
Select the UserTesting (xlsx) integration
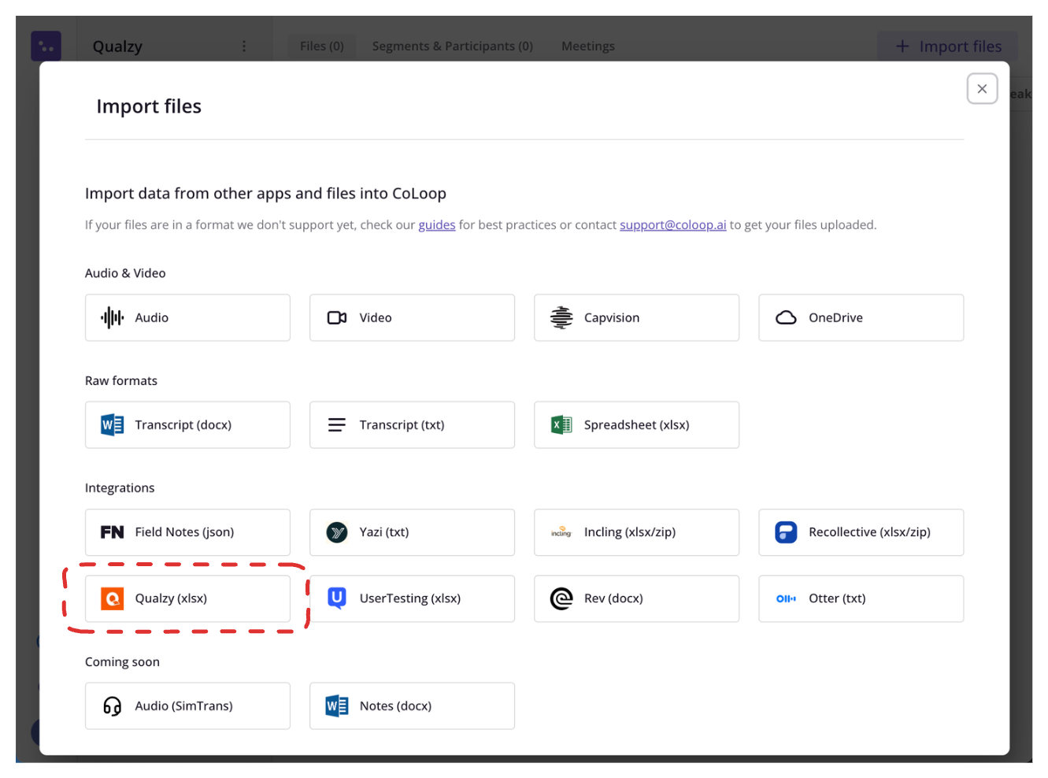click(412, 598)
